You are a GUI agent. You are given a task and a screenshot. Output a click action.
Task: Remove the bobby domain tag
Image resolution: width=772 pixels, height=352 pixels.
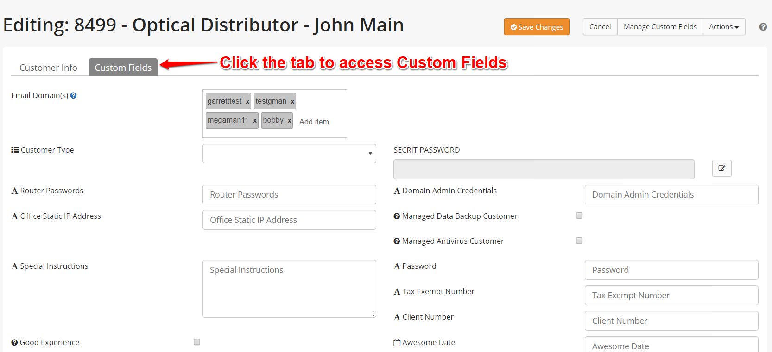click(x=289, y=120)
